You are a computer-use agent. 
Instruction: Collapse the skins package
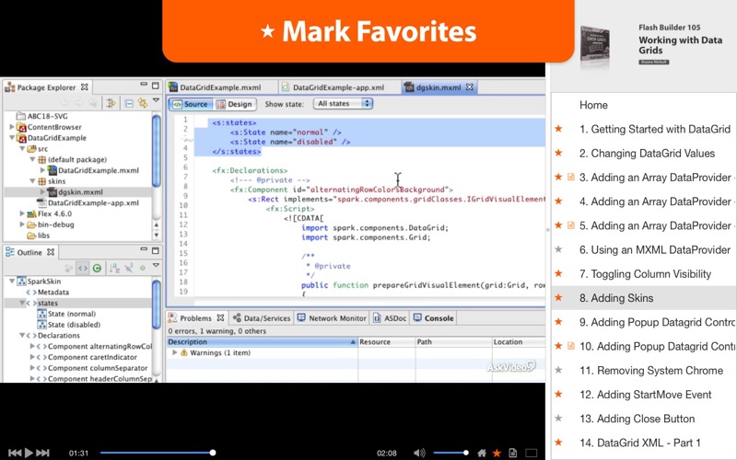click(32, 180)
